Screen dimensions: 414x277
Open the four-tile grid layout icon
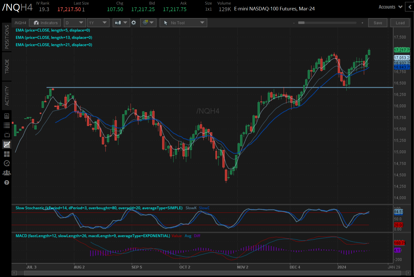click(x=7, y=154)
